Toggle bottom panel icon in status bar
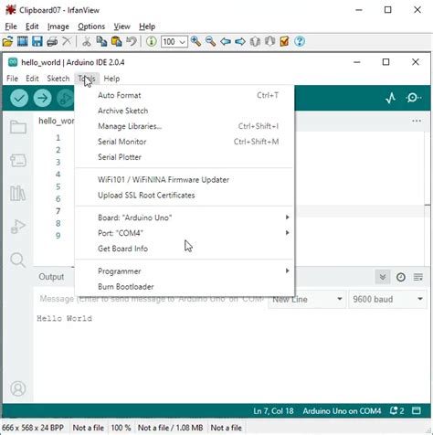The image size is (433, 435). [x=417, y=411]
